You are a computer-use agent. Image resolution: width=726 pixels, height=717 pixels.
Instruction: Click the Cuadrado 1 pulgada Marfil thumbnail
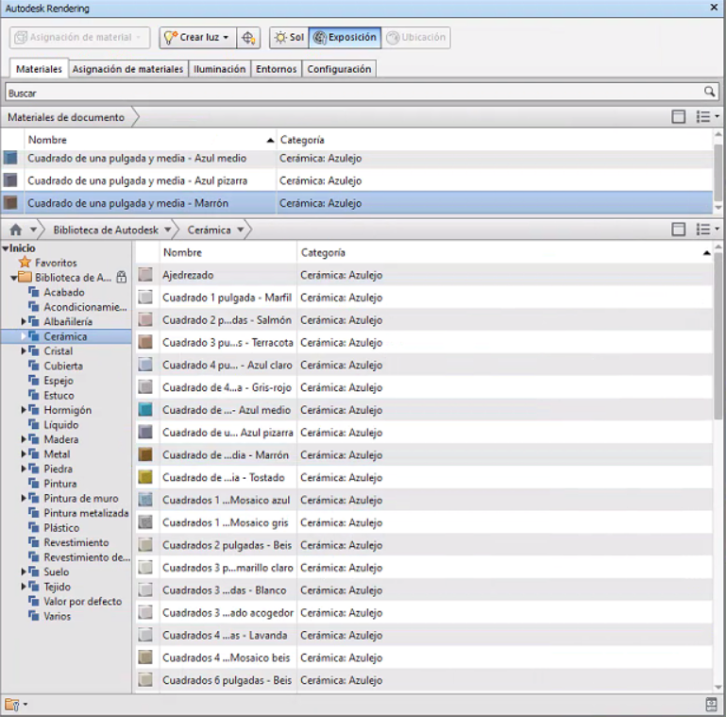(x=145, y=298)
